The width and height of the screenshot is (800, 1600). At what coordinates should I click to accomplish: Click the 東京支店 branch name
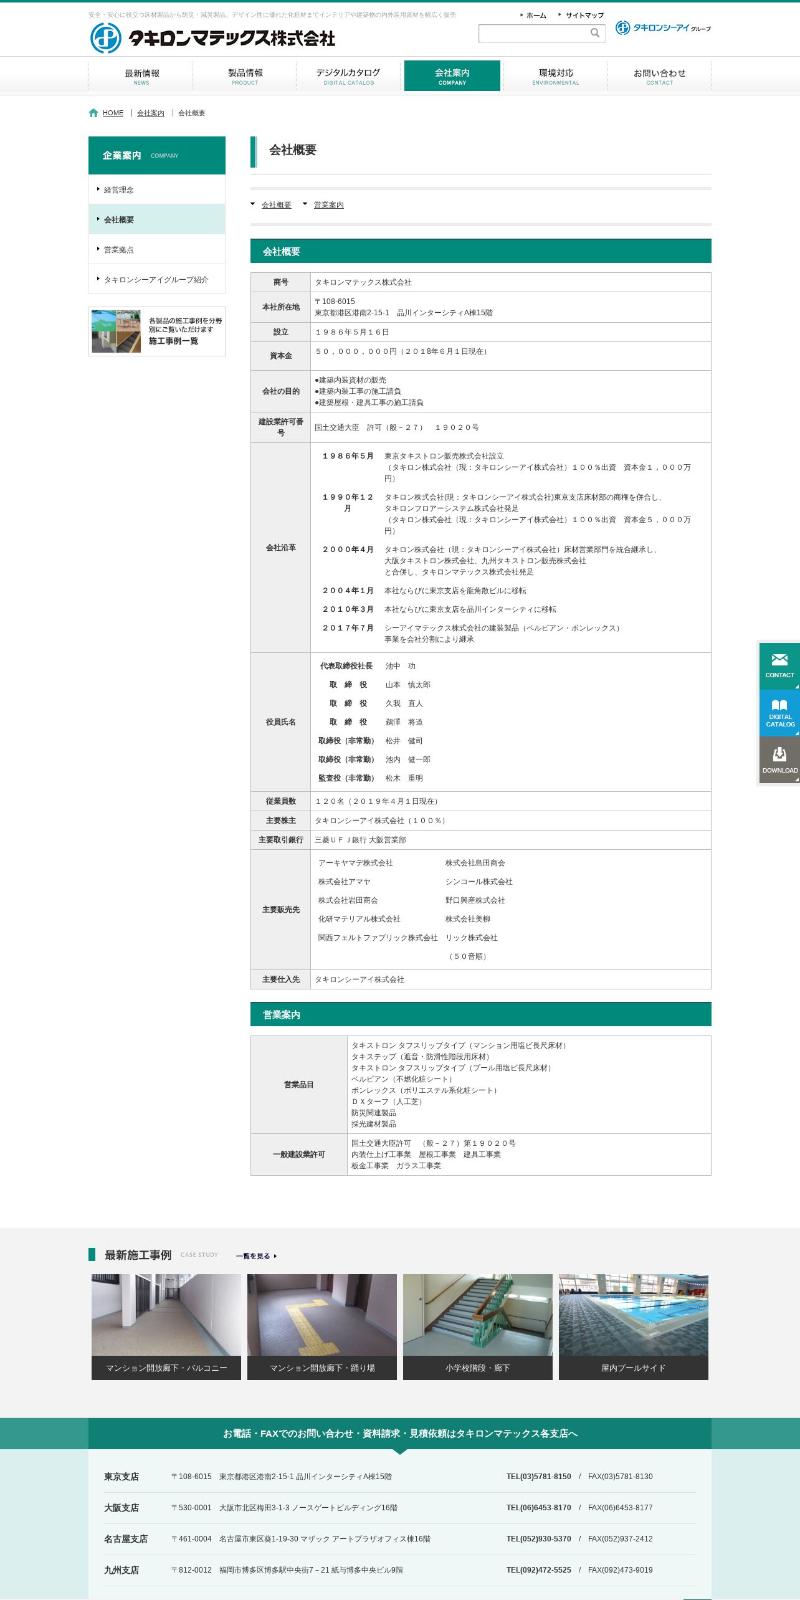click(x=121, y=1477)
